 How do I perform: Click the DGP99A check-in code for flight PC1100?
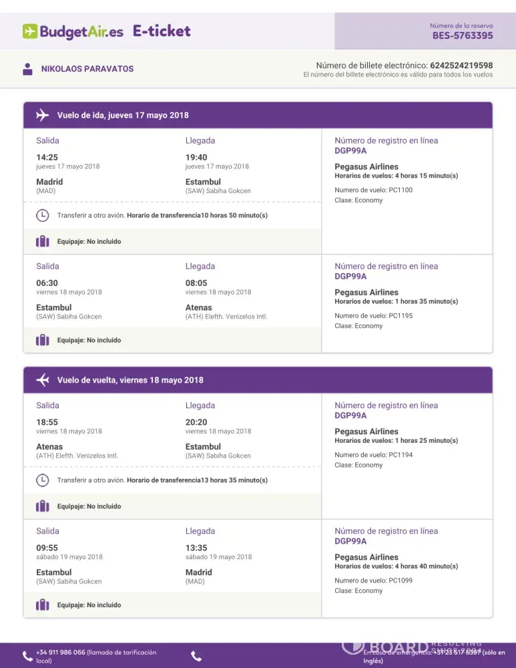350,150
